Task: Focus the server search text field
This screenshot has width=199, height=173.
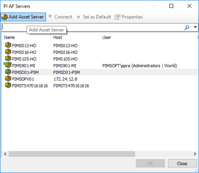Action: pyautogui.click(x=93, y=27)
